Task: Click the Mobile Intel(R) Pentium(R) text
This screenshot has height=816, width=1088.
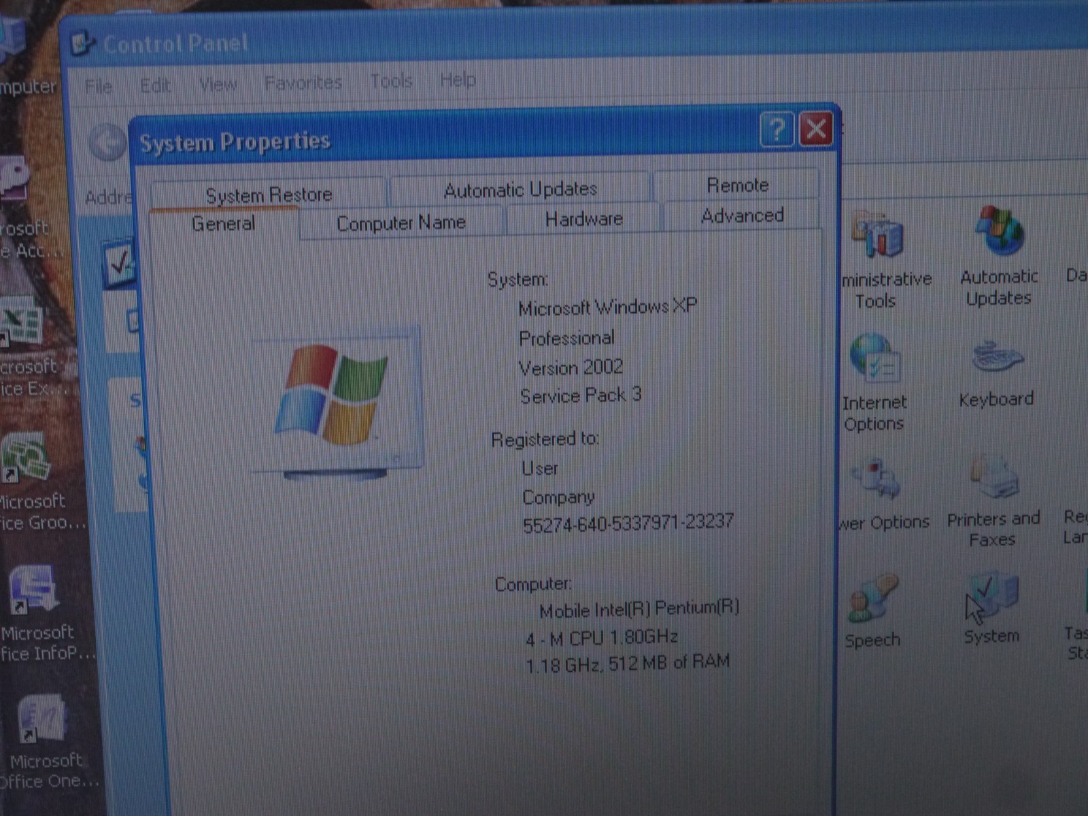Action: pos(639,609)
